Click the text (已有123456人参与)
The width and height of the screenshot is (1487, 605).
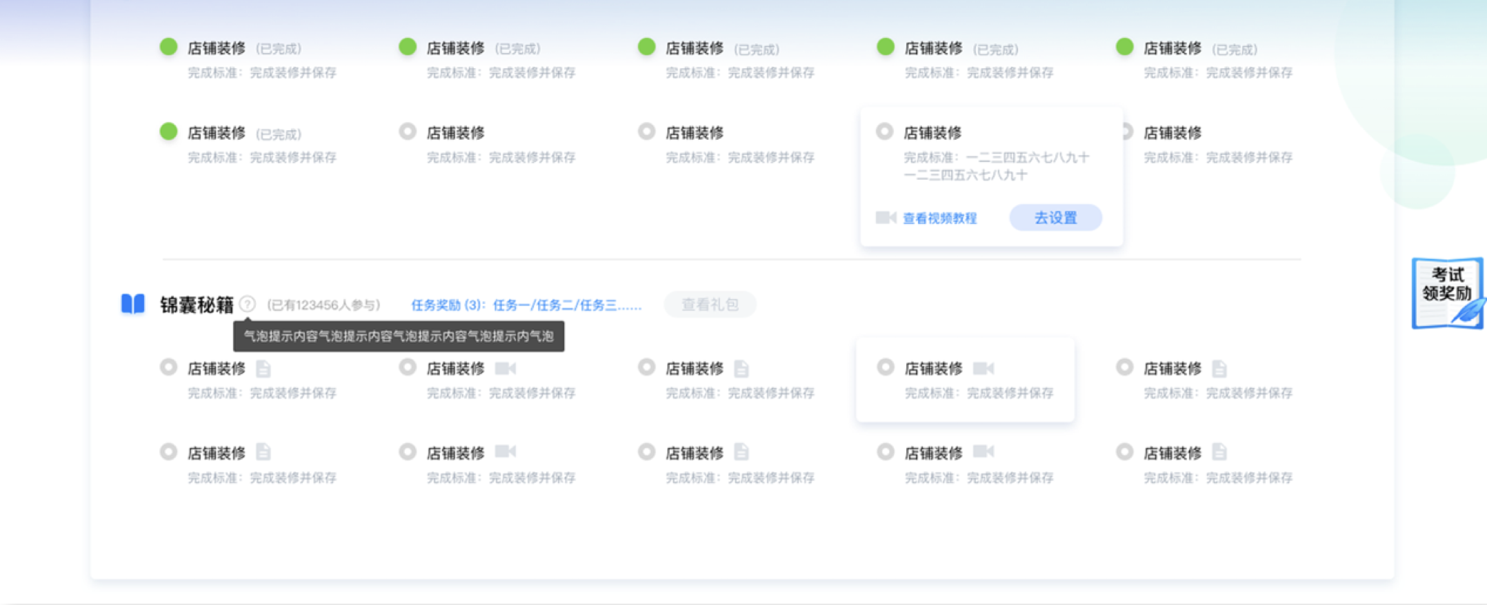pyautogui.click(x=323, y=305)
